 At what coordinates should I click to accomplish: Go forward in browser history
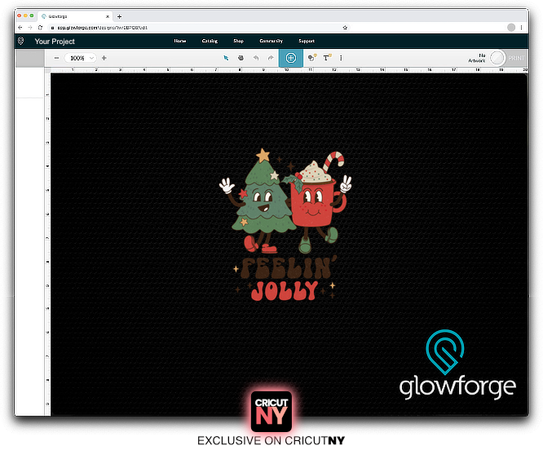30,28
